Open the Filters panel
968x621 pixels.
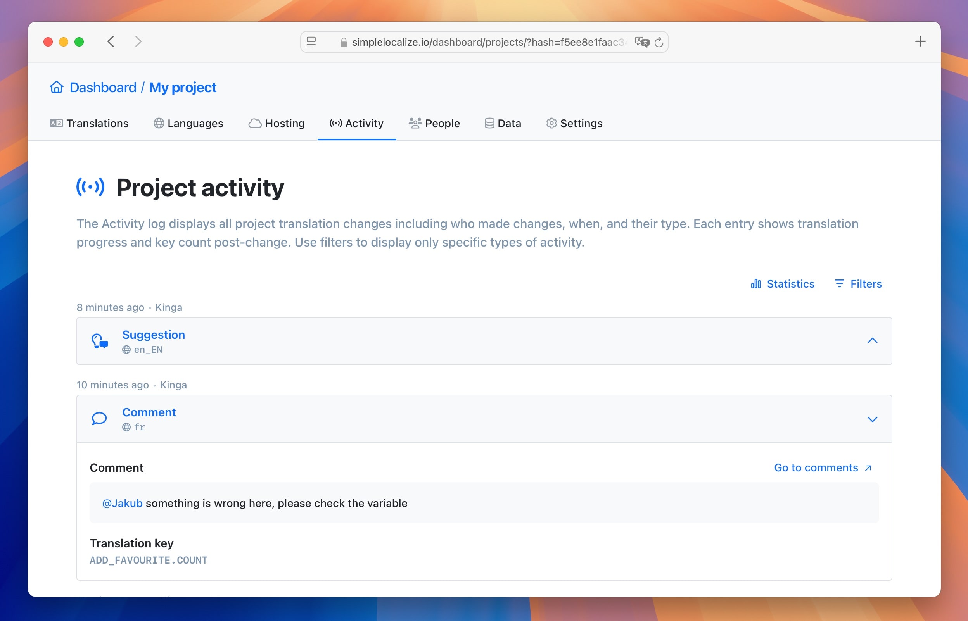pos(858,284)
